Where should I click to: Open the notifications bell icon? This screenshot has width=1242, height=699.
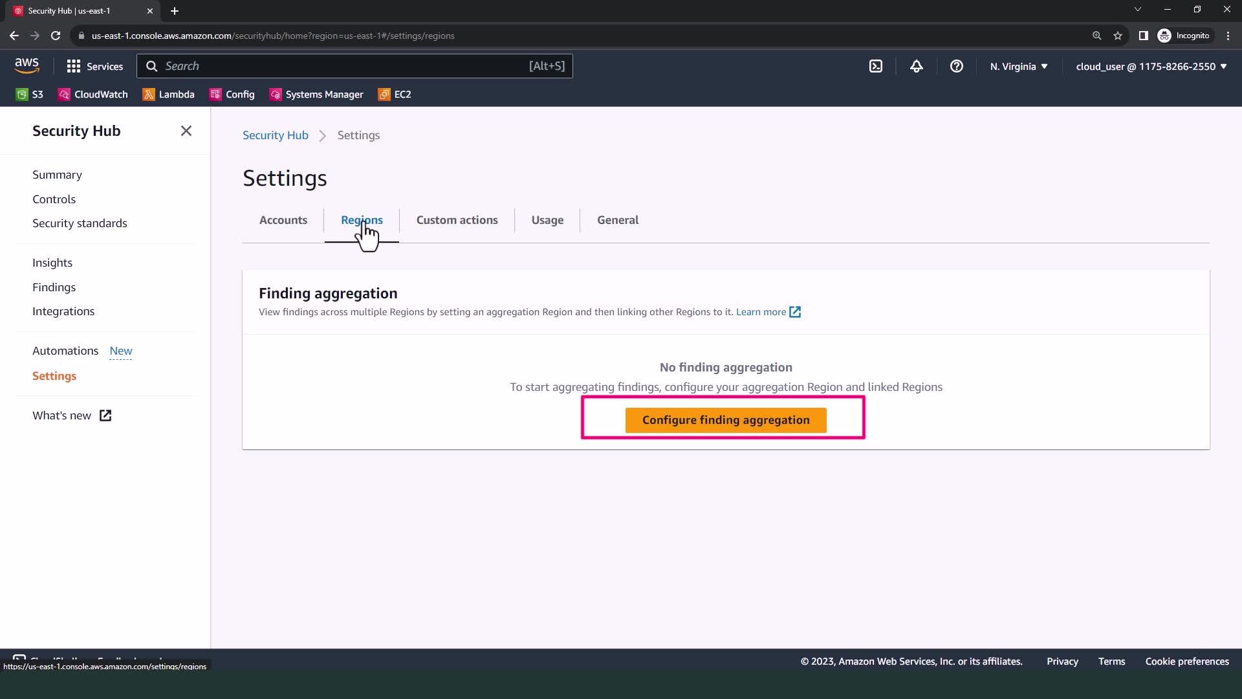916,66
